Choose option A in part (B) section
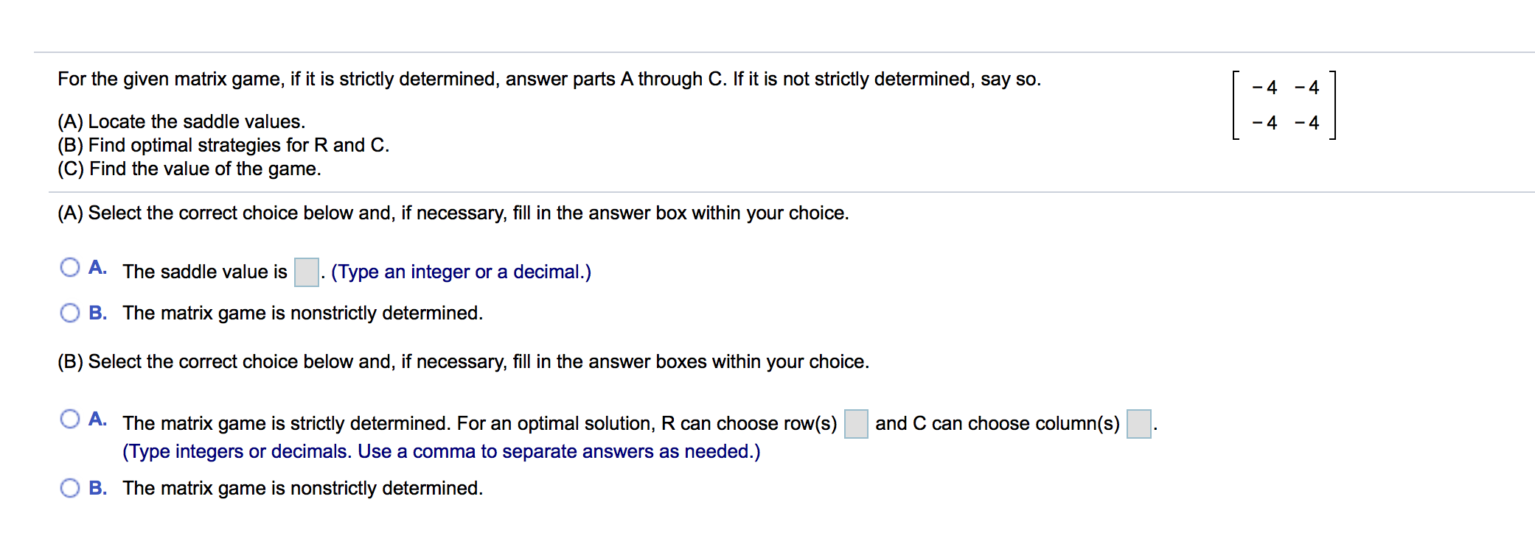Image resolution: width=1535 pixels, height=555 pixels. click(x=70, y=418)
